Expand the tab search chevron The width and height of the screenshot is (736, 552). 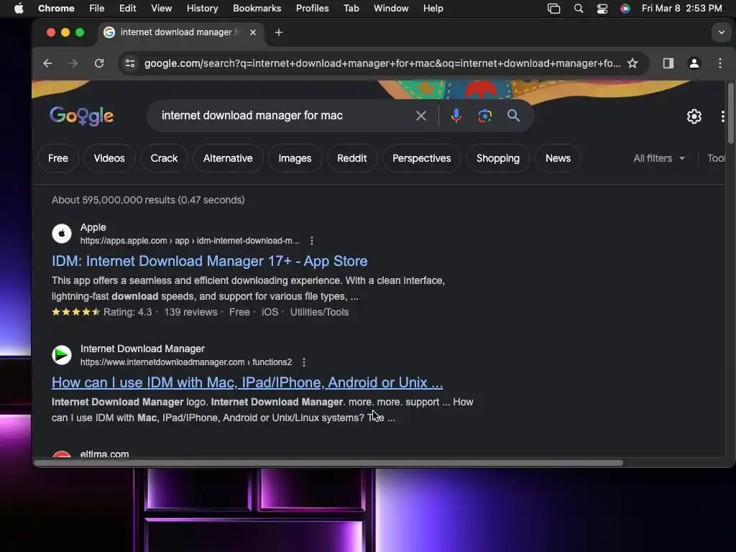722,32
